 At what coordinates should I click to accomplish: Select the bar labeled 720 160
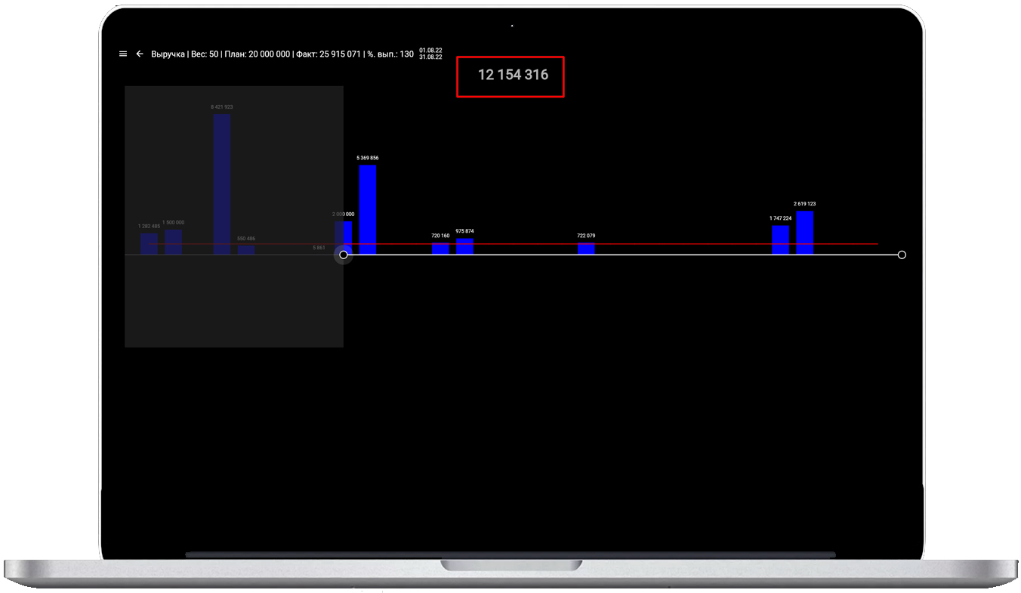click(x=440, y=249)
